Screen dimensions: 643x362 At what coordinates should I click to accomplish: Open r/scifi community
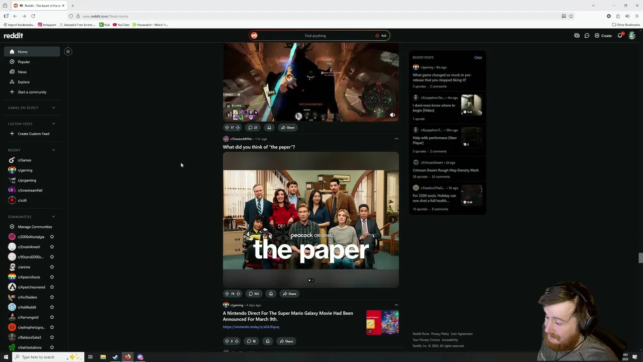pyautogui.click(x=22, y=200)
